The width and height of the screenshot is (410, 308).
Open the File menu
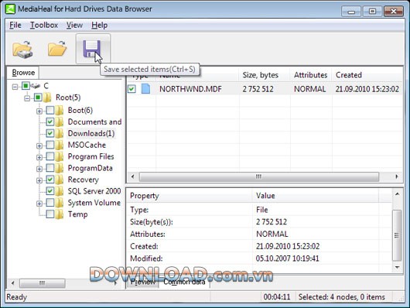(15, 25)
